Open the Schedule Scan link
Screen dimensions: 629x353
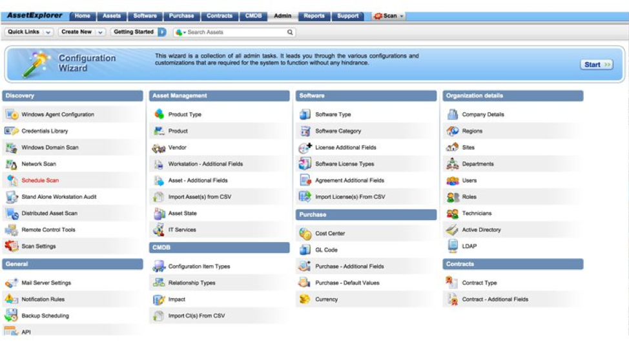(x=40, y=181)
